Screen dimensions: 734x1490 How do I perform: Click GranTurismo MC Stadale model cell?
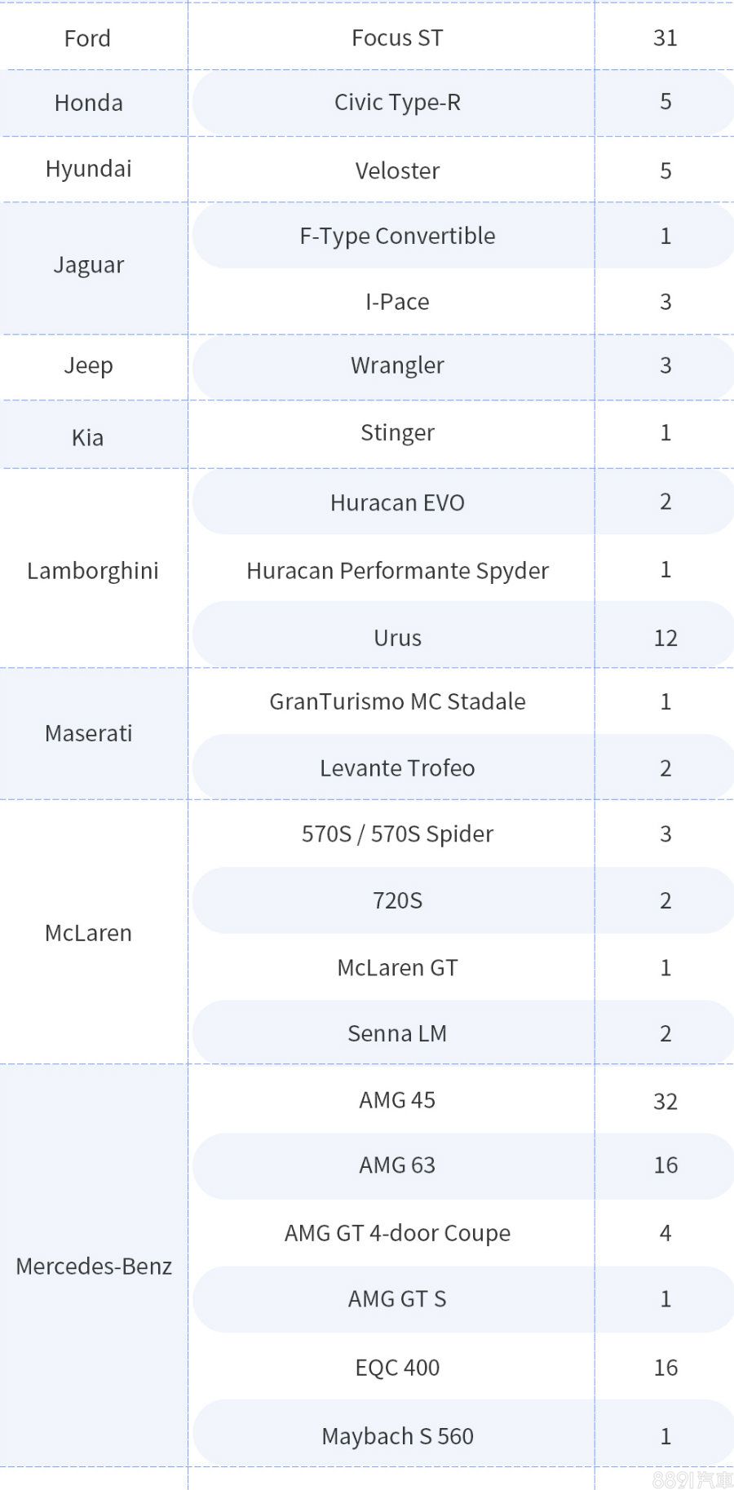coord(397,701)
